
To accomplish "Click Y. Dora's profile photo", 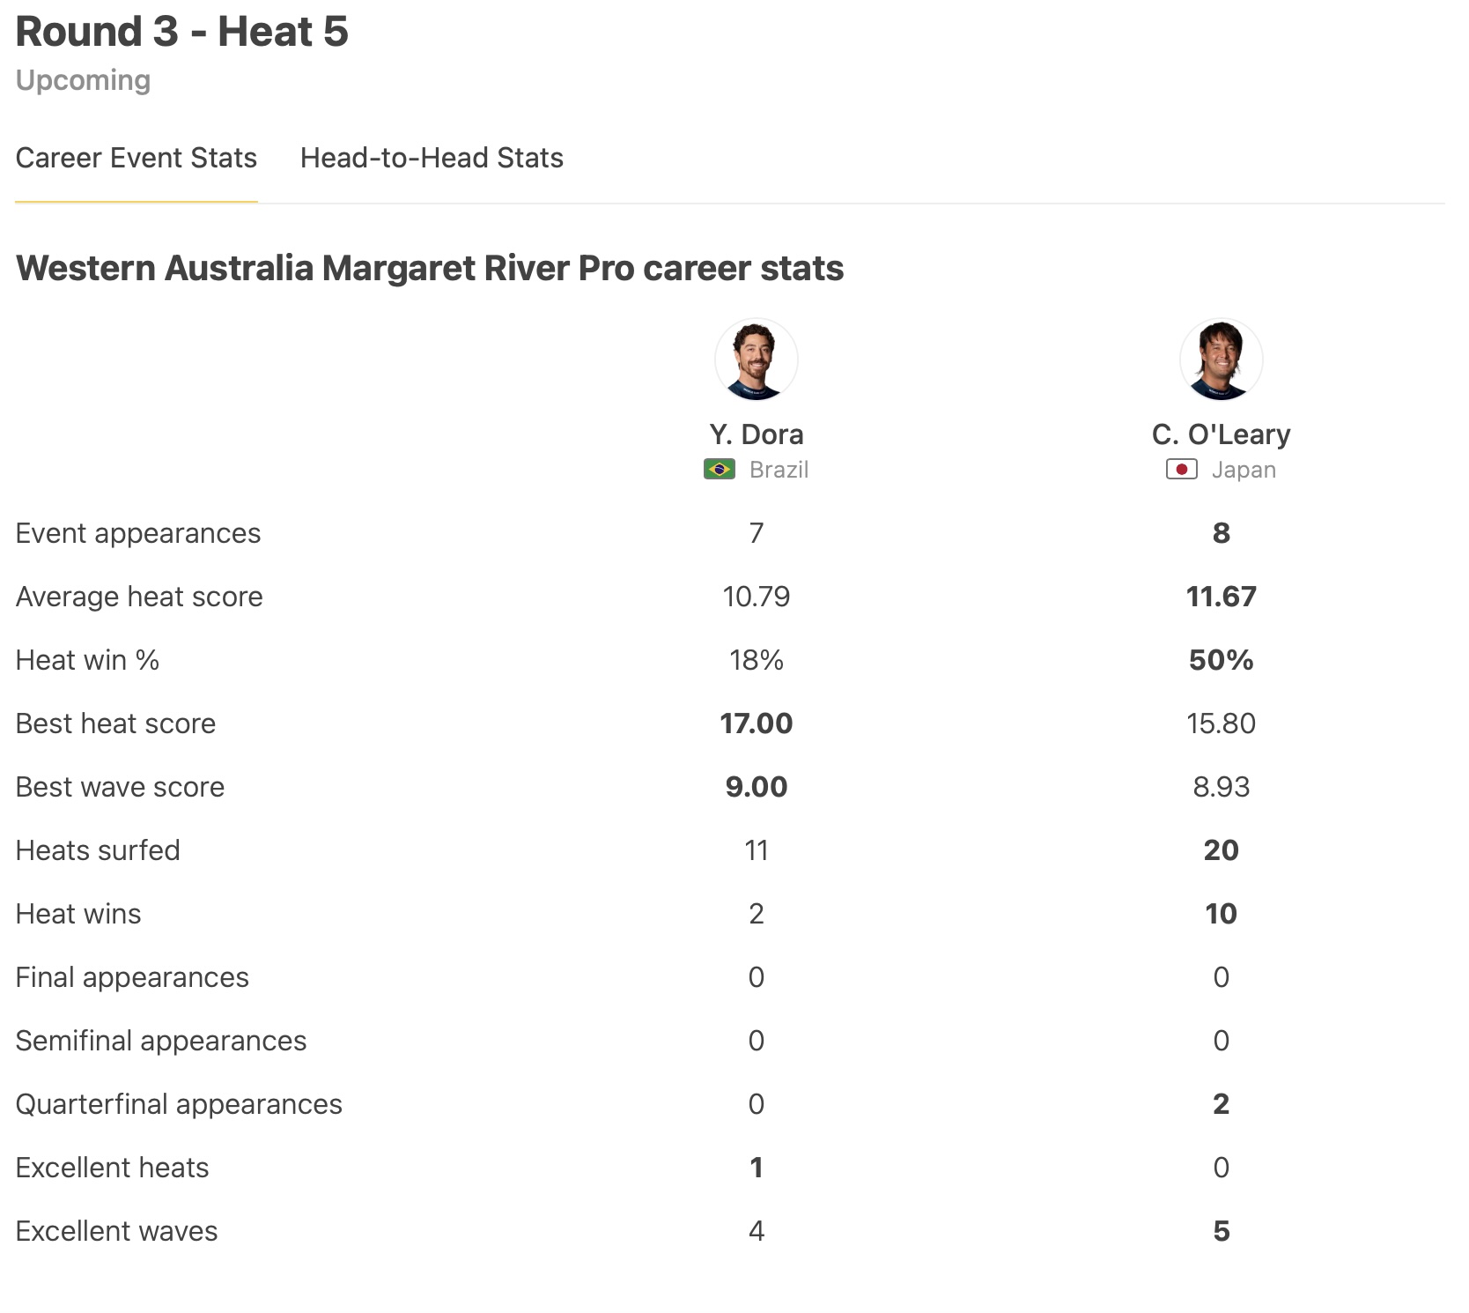I will (x=756, y=360).
